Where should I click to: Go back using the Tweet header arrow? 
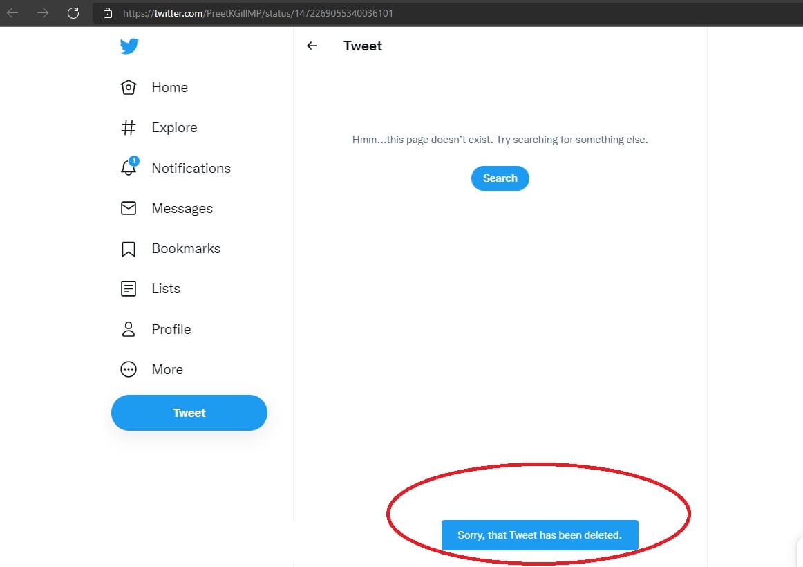(x=312, y=46)
